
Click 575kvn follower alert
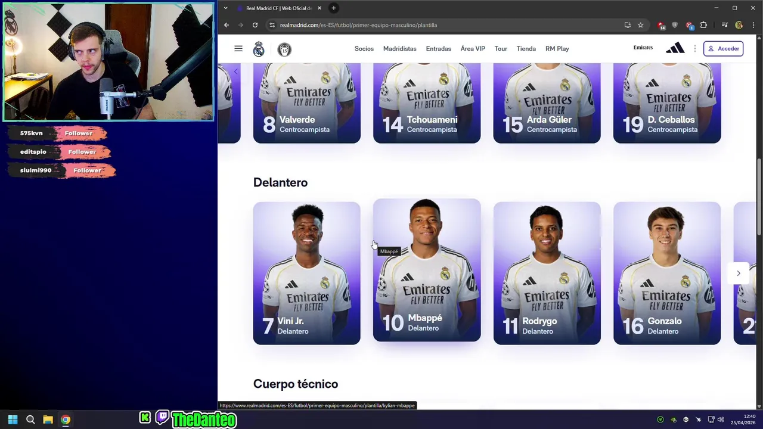point(58,133)
